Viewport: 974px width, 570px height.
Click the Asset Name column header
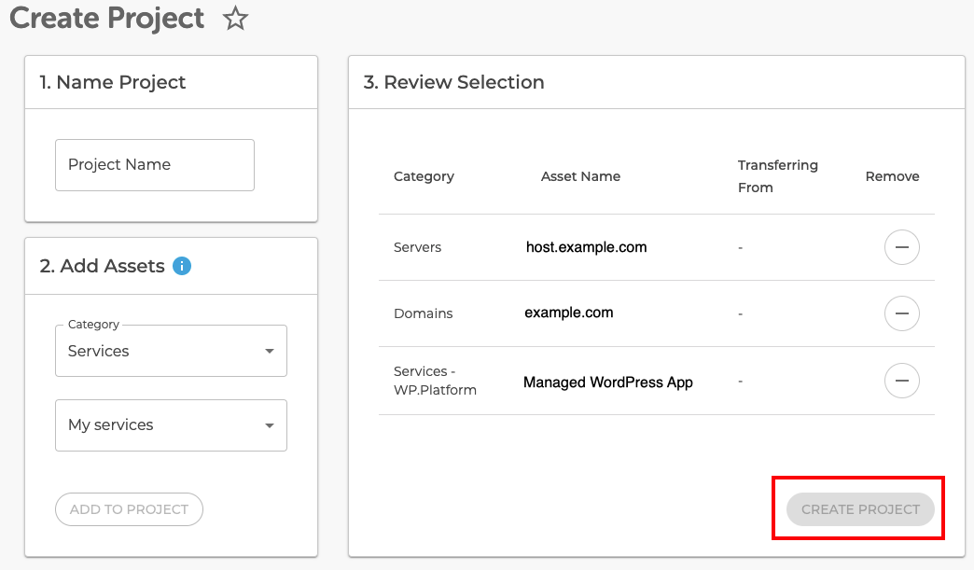tap(580, 175)
